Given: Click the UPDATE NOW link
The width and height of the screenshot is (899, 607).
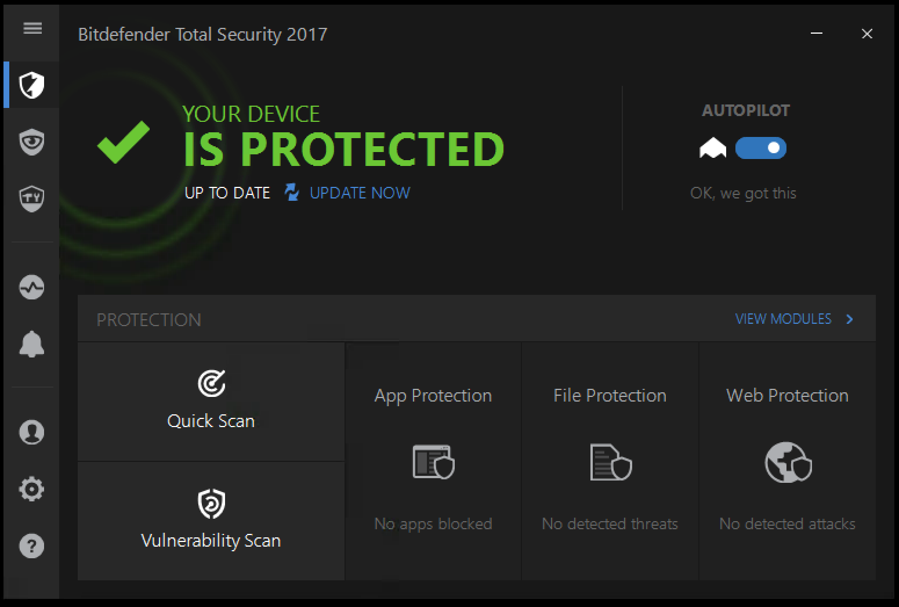Looking at the screenshot, I should [360, 193].
